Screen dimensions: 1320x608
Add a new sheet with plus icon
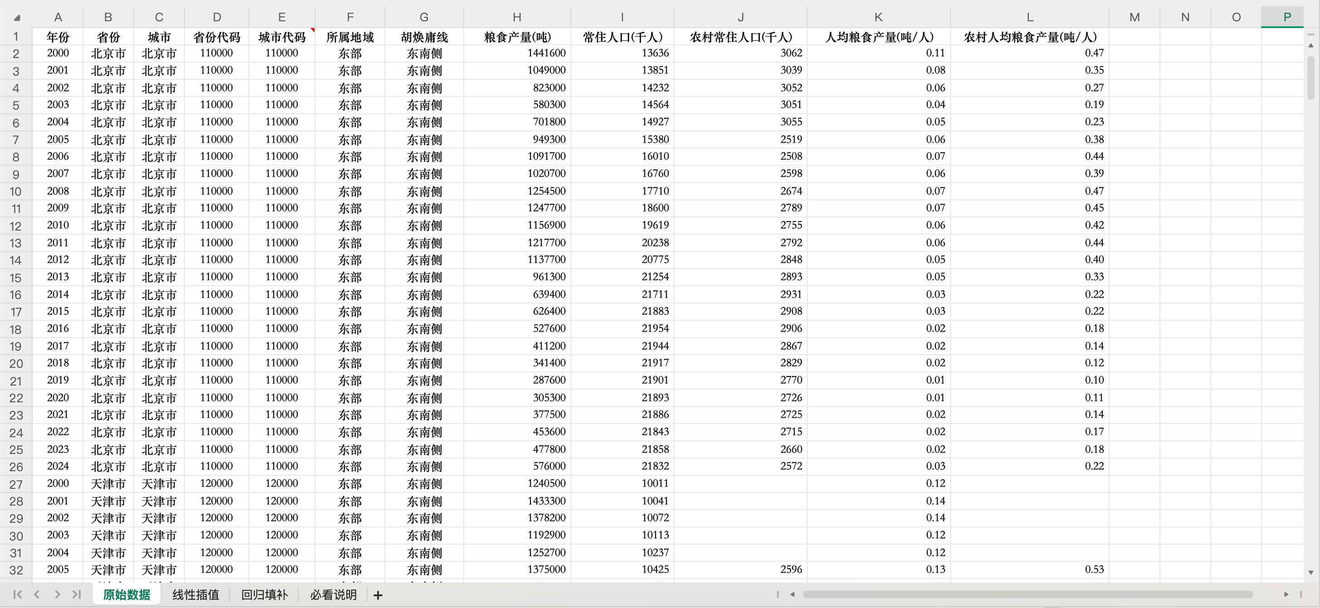[x=378, y=595]
